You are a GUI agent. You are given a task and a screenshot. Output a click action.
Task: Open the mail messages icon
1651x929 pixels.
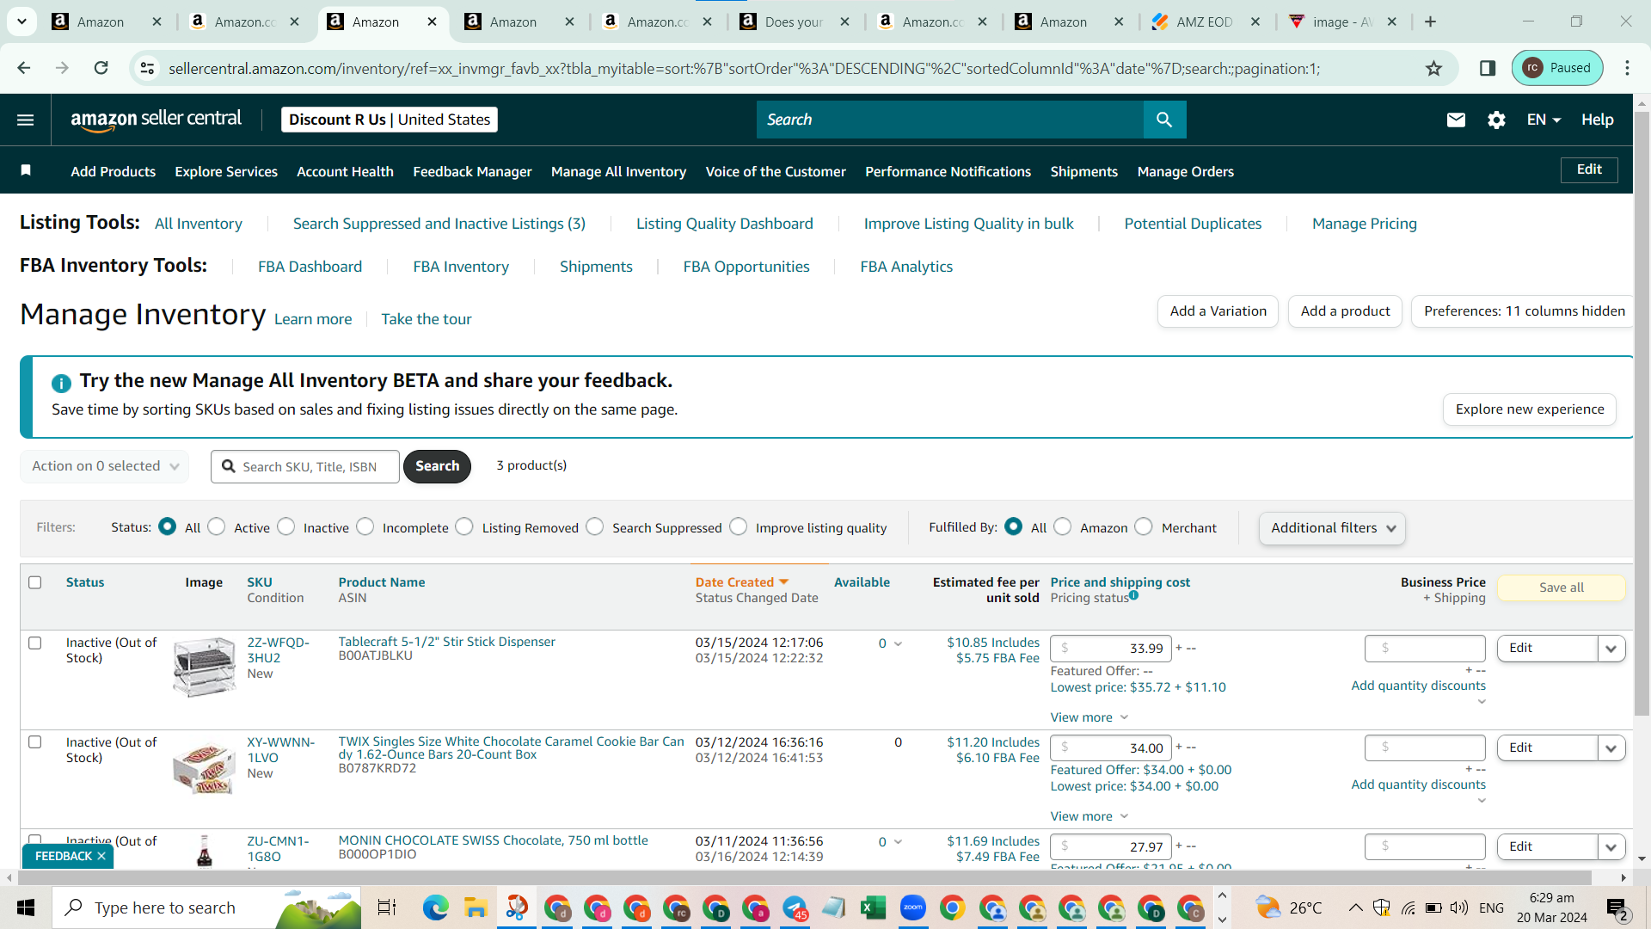tap(1456, 120)
